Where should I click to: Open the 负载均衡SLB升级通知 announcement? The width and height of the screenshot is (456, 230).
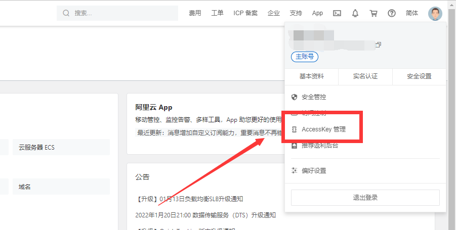coord(189,199)
